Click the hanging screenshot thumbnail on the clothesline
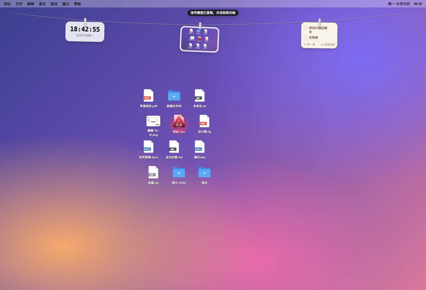 pos(200,39)
